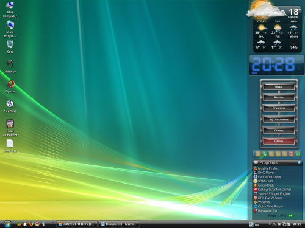Image resolution: width=305 pixels, height=228 pixels.
Task: Select the My Documents menu button
Action: point(279,119)
